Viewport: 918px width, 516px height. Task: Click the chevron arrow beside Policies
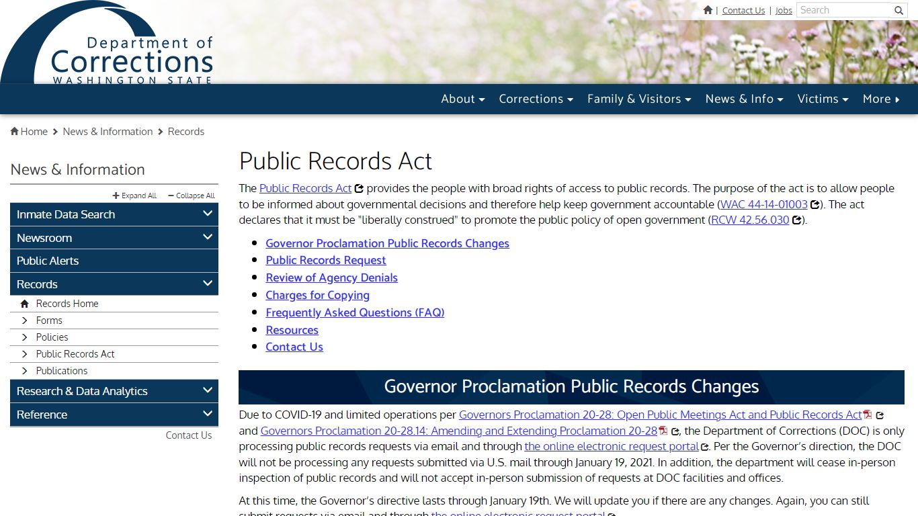click(25, 337)
